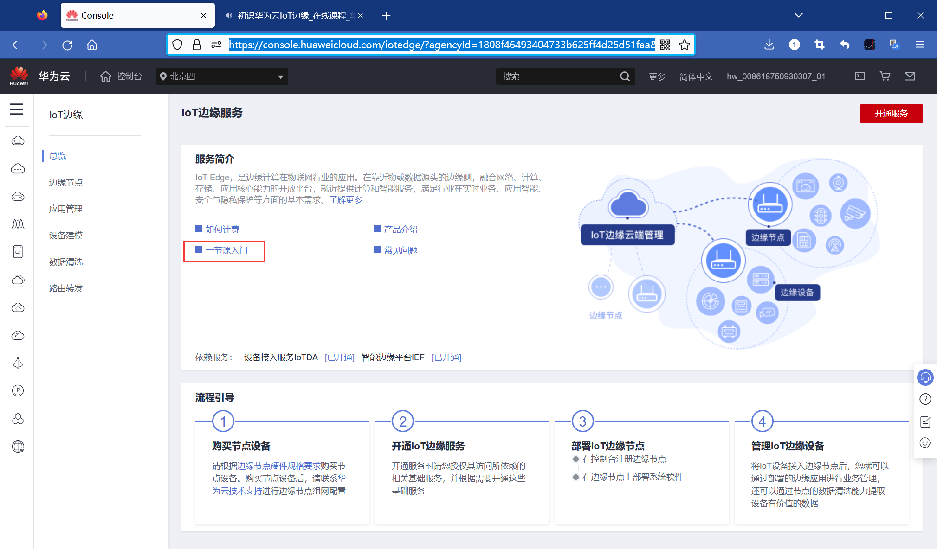Open the 一节课入门 link
Screen dimensions: 937x549
[227, 250]
